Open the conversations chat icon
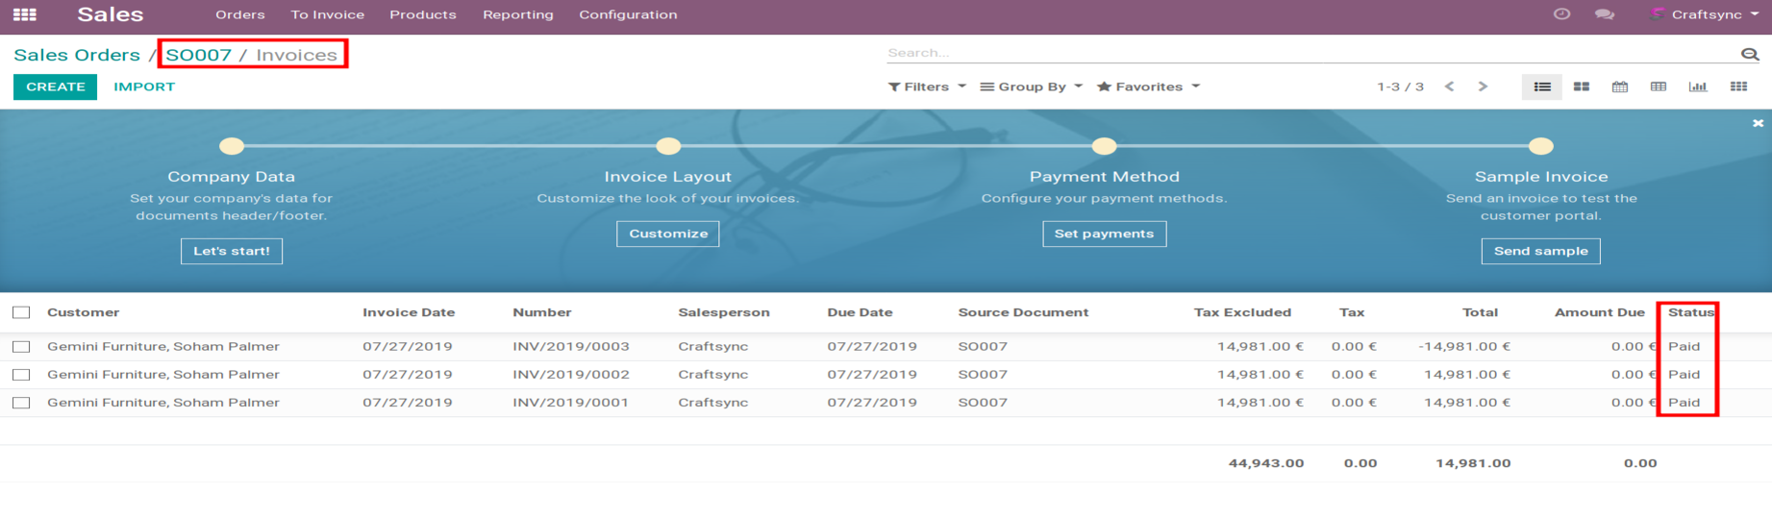Screen dimensions: 1772x518 click(1604, 14)
